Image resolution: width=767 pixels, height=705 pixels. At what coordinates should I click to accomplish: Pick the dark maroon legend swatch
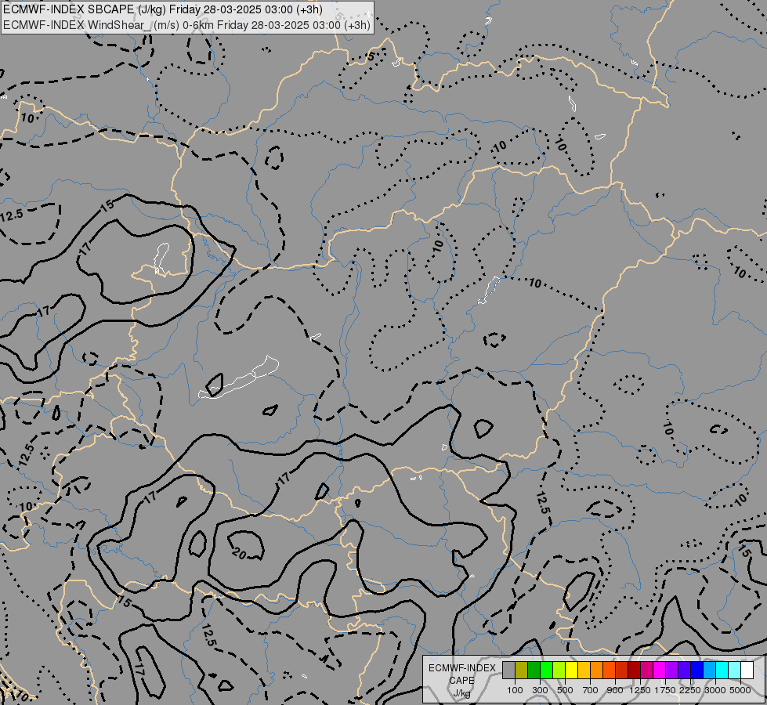tap(635, 670)
